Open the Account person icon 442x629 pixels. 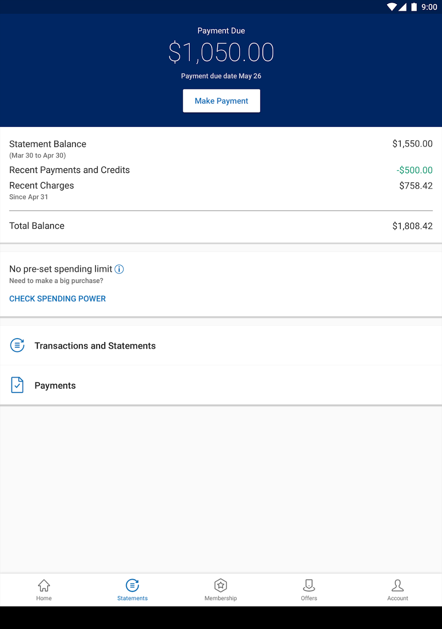click(397, 585)
